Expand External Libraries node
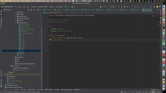The height and width of the screenshot is (93, 166). tap(3, 85)
